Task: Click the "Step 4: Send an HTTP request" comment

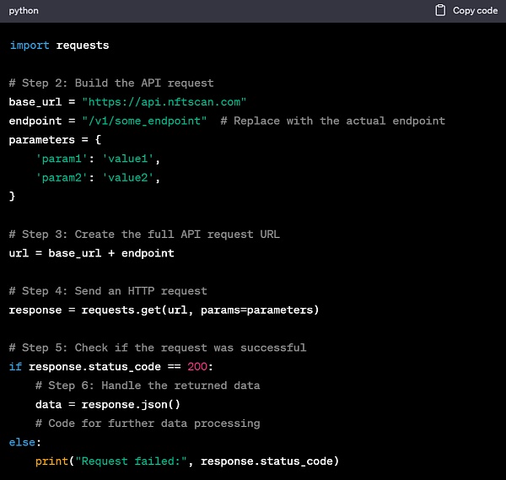Action: [x=108, y=291]
